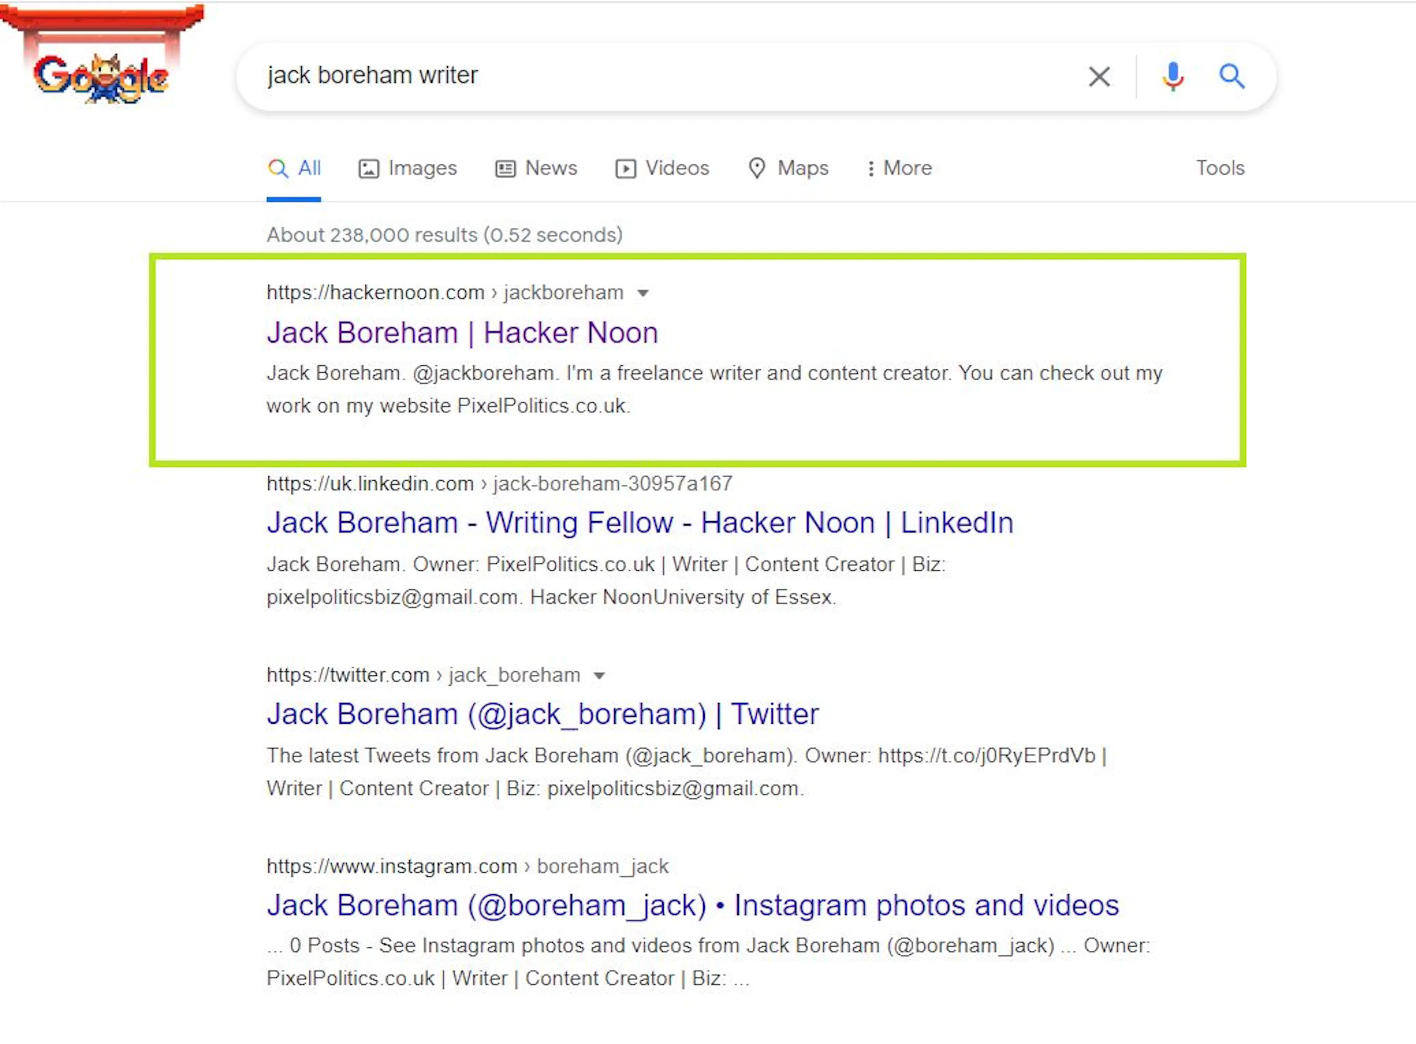Select the snippet mentioning 'University of Essex'
This screenshot has height=1044, width=1416.
(605, 580)
